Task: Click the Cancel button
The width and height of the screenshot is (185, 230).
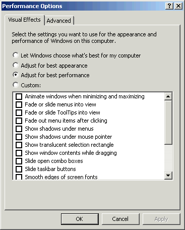Action: (x=120, y=219)
